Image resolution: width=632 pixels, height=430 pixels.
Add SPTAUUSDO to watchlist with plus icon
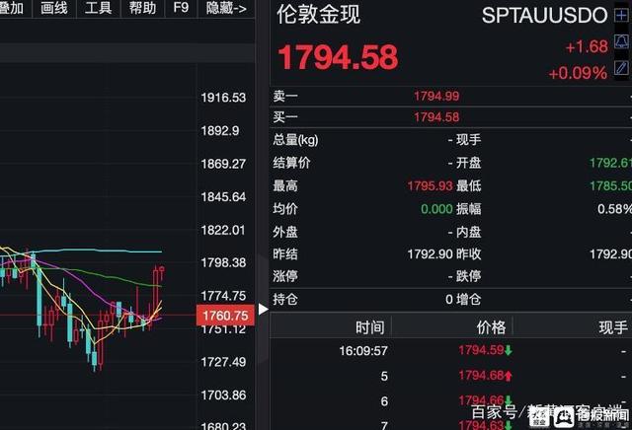coord(621,16)
